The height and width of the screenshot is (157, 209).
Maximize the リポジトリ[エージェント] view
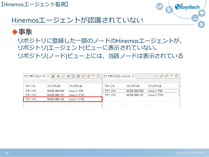click(x=177, y=76)
